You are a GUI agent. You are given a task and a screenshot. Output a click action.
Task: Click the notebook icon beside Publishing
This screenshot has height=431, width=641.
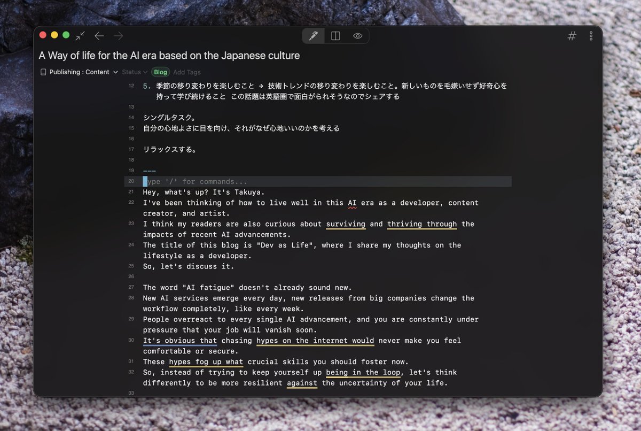pos(43,72)
